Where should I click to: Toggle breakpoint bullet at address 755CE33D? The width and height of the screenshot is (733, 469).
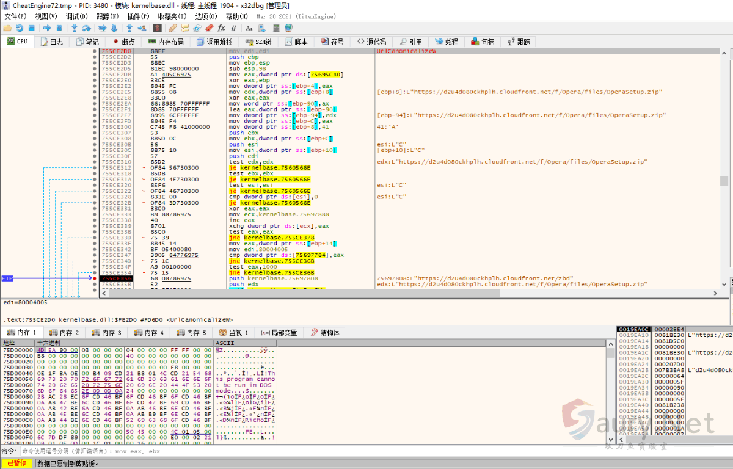(x=95, y=238)
